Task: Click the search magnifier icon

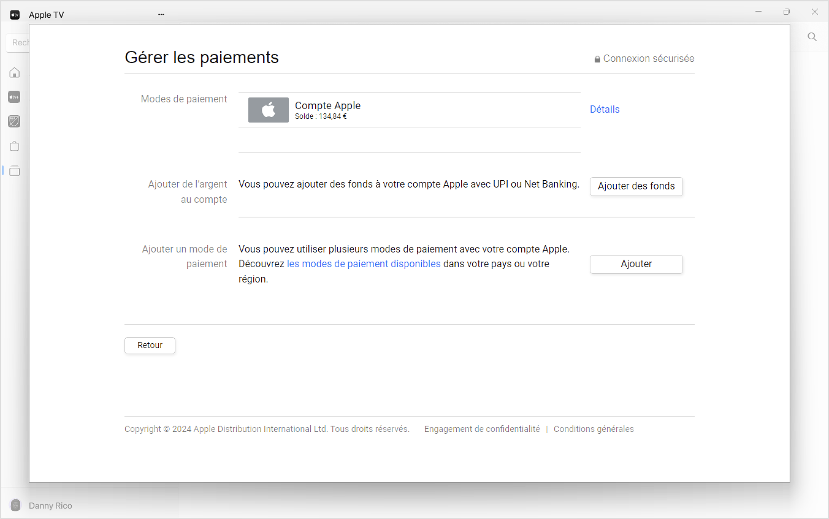Action: [812, 37]
